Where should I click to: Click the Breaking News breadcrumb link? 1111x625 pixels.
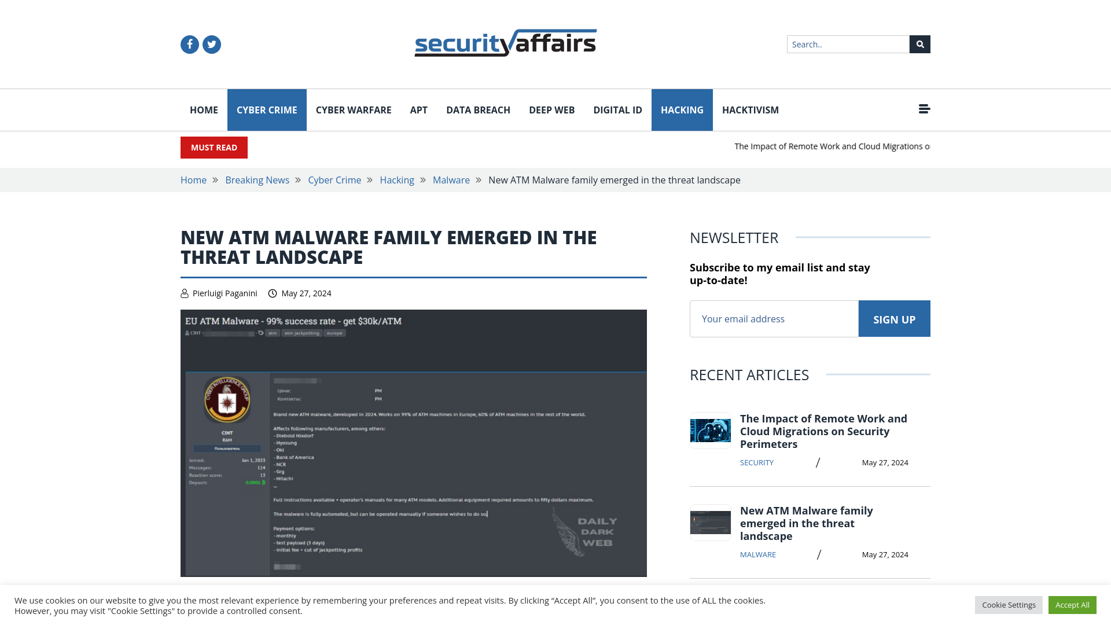click(x=257, y=179)
